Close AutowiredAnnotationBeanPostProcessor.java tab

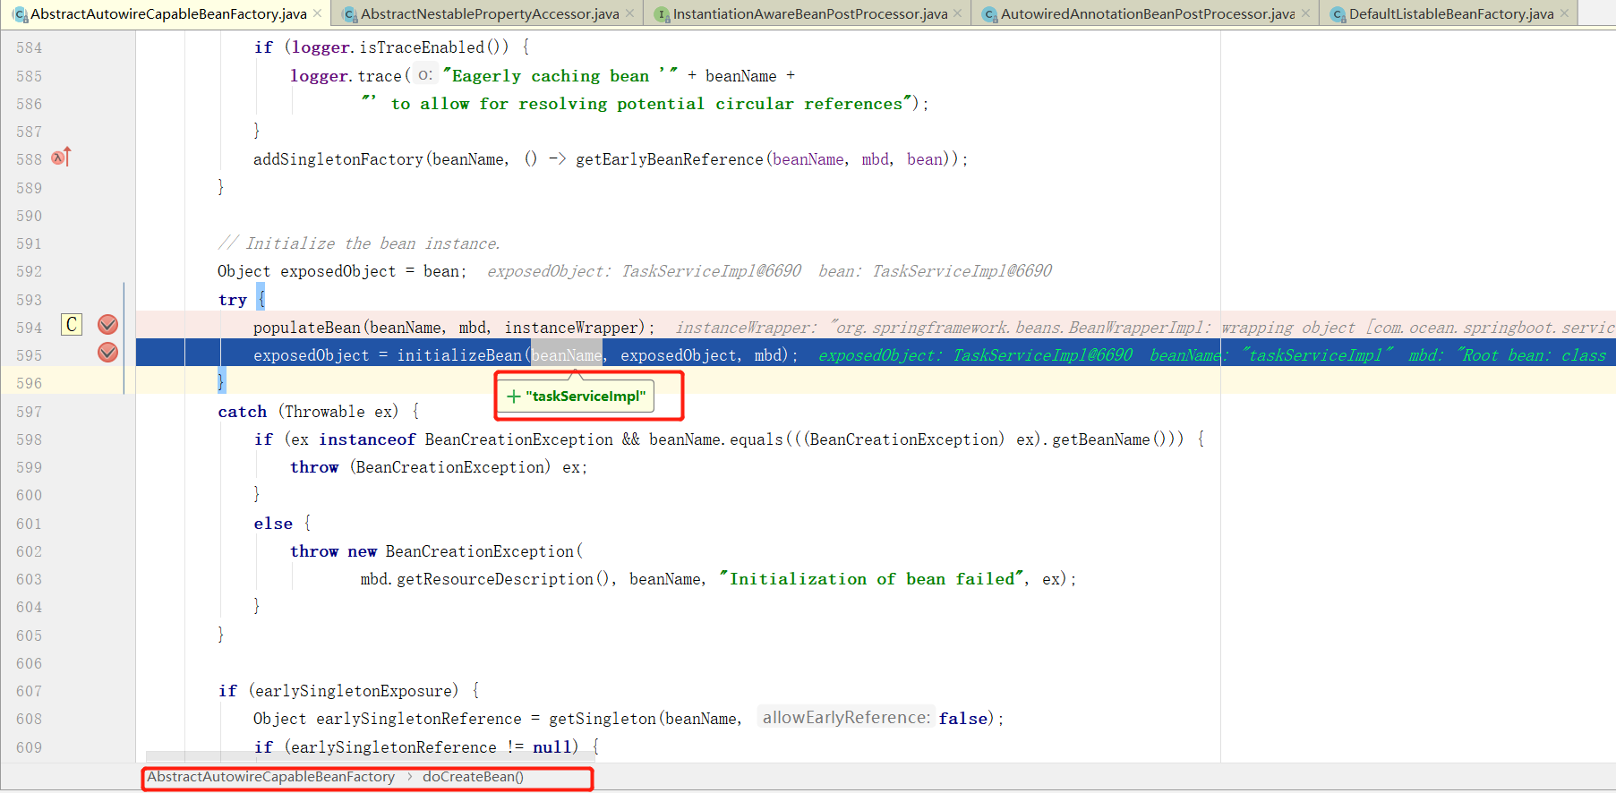(x=1305, y=13)
